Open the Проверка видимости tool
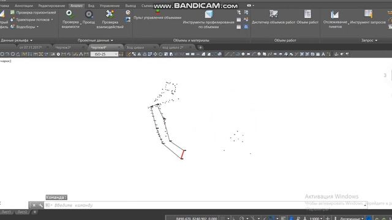The height and width of the screenshot is (220, 392). click(x=70, y=19)
